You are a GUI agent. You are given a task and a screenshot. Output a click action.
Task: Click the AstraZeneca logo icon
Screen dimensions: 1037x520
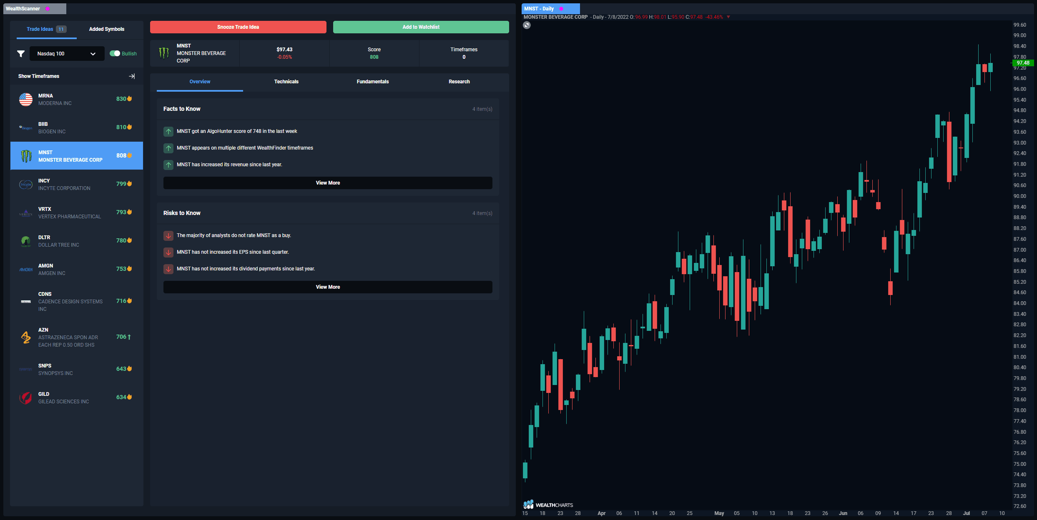tap(25, 337)
